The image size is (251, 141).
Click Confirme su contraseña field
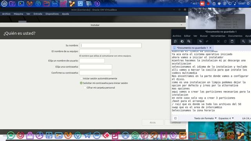96,73
